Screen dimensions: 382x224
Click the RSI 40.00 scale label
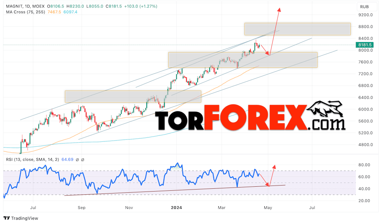364,189
